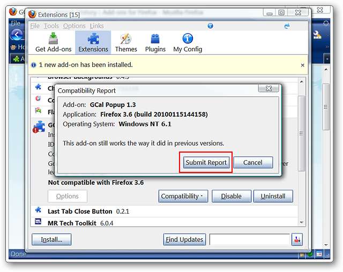Open File menu in background Firefox window

point(16,24)
